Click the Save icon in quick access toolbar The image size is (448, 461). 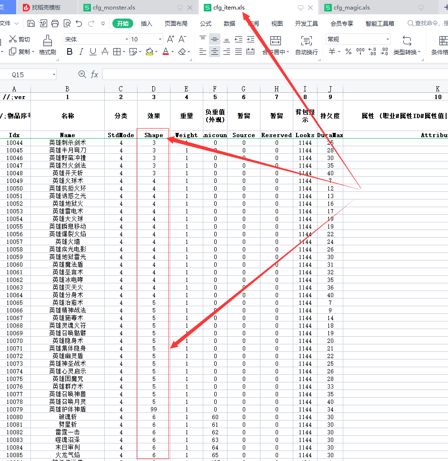click(31, 23)
